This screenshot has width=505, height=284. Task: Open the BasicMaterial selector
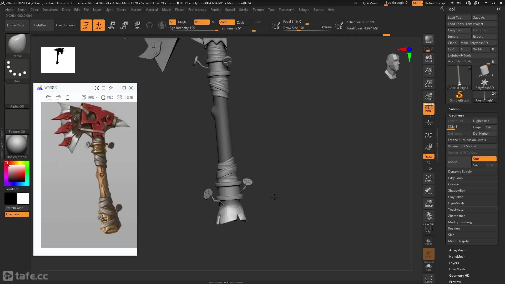click(x=17, y=147)
